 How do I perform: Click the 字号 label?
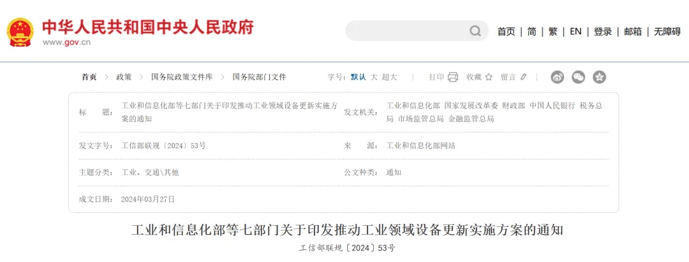337,77
